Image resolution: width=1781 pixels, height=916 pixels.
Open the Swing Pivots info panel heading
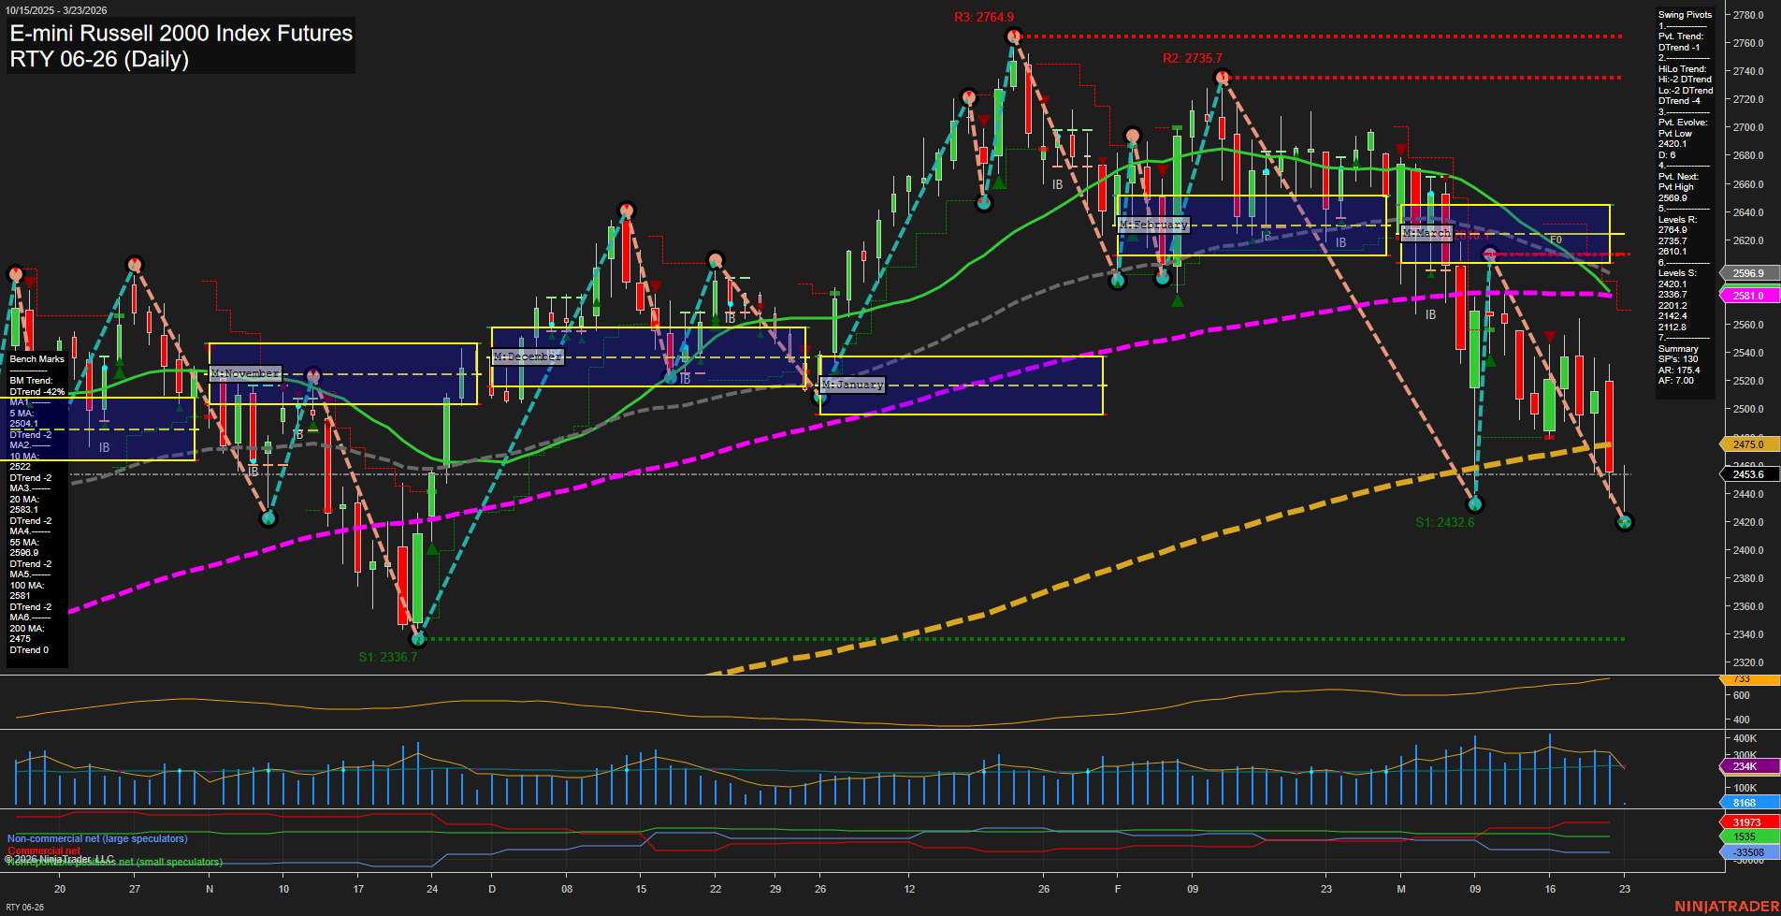1685,15
